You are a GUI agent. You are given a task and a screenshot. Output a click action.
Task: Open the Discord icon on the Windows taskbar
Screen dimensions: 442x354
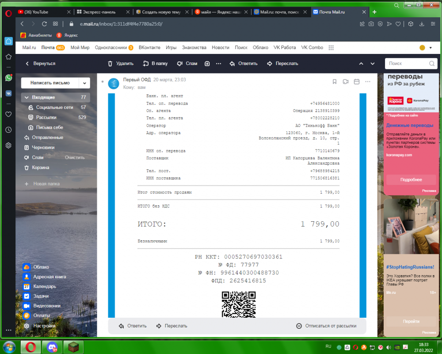click(52, 347)
